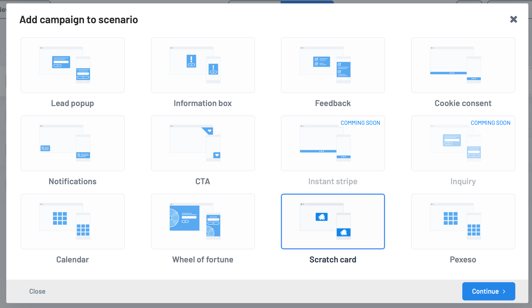The image size is (532, 308).
Task: Click the COMMING SOON badge on Instant stripe
Action: point(360,123)
